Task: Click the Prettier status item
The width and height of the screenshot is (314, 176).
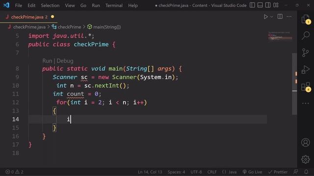Action: tap(278, 172)
